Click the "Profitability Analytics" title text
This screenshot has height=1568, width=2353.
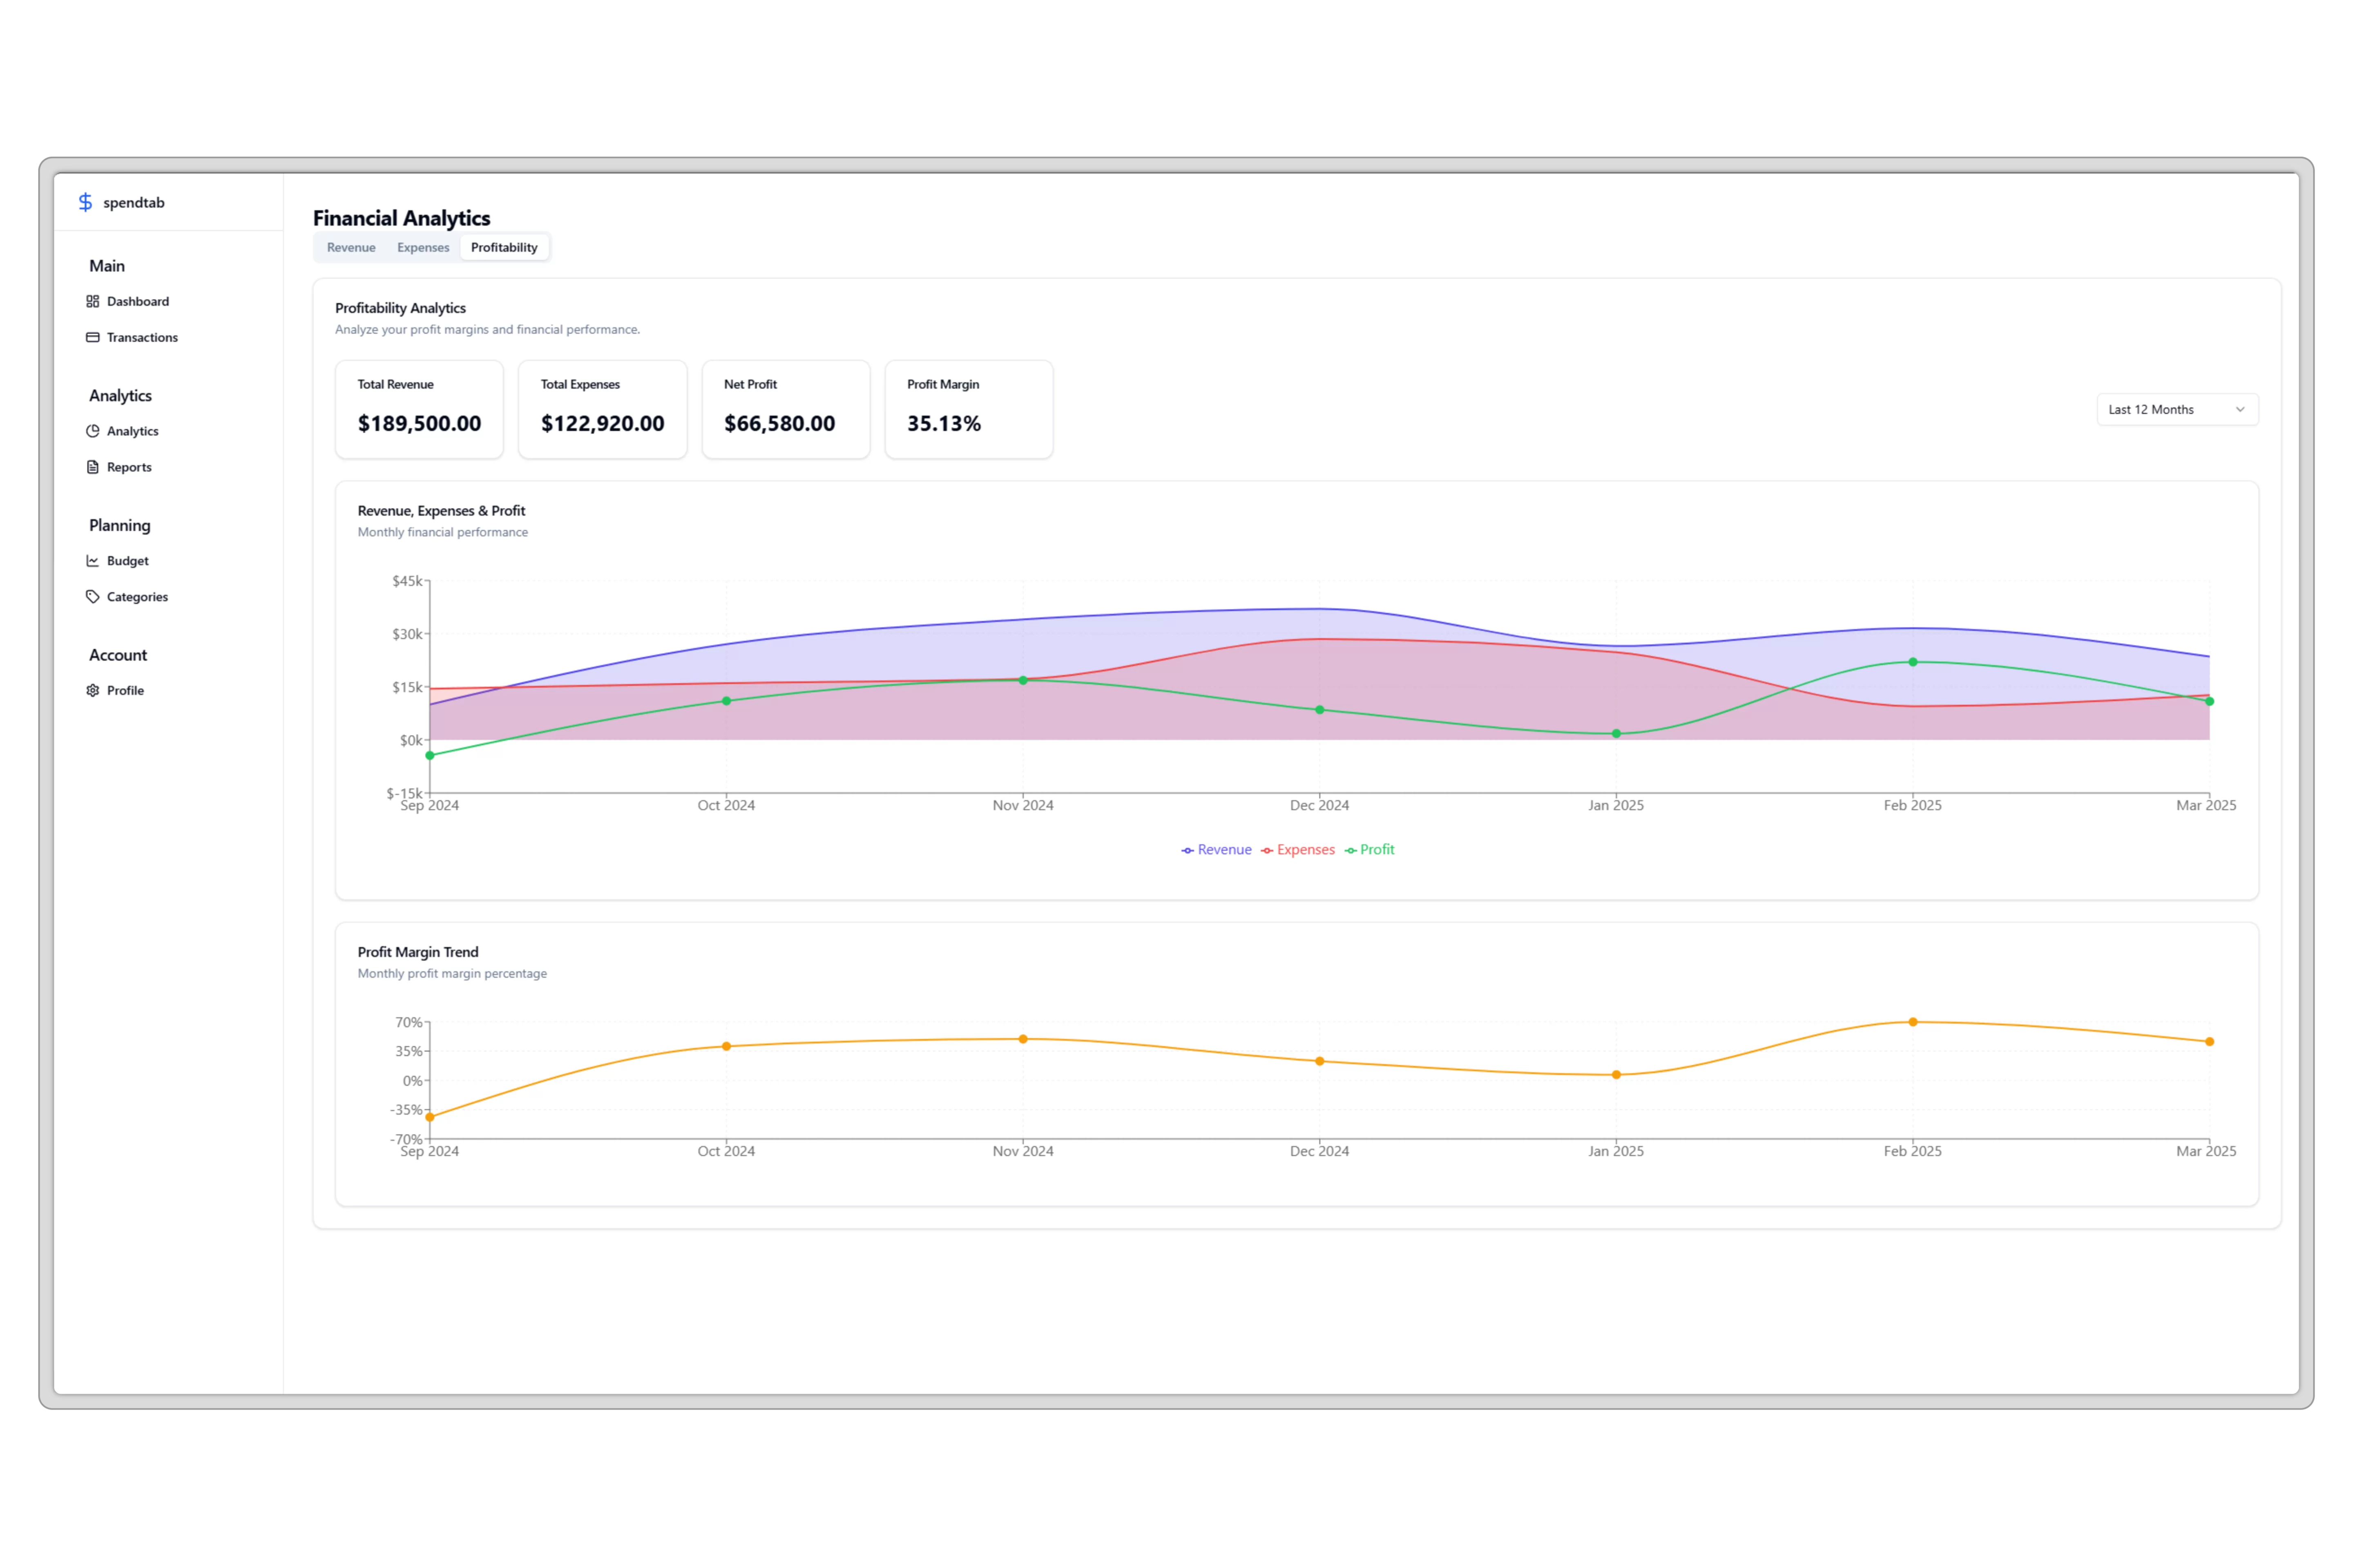[x=400, y=308]
